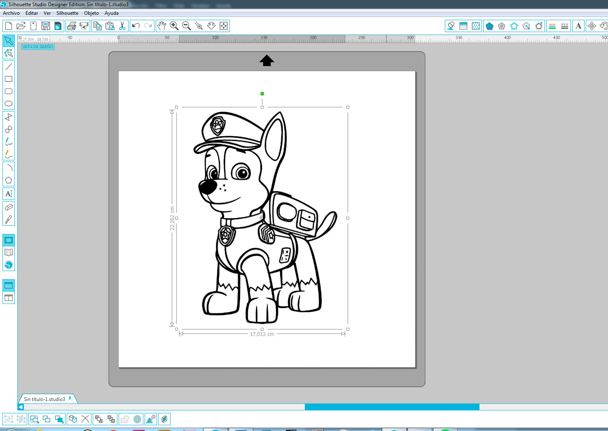The width and height of the screenshot is (608, 431).
Task: Select the eraser tool
Action: coord(9,207)
